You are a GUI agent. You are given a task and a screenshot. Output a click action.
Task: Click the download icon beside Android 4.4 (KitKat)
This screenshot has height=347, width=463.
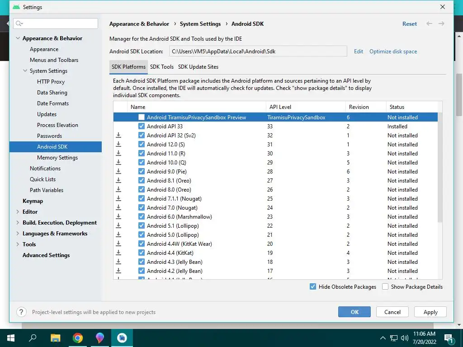coord(118,253)
